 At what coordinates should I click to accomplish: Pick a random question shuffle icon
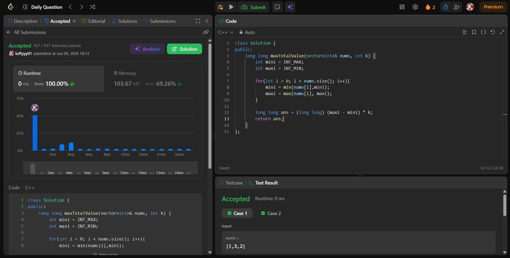tap(93, 7)
